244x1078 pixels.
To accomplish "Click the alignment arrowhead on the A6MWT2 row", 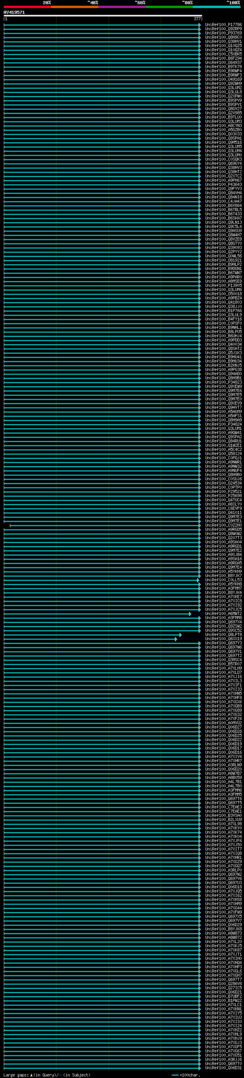I will coord(190,614).
